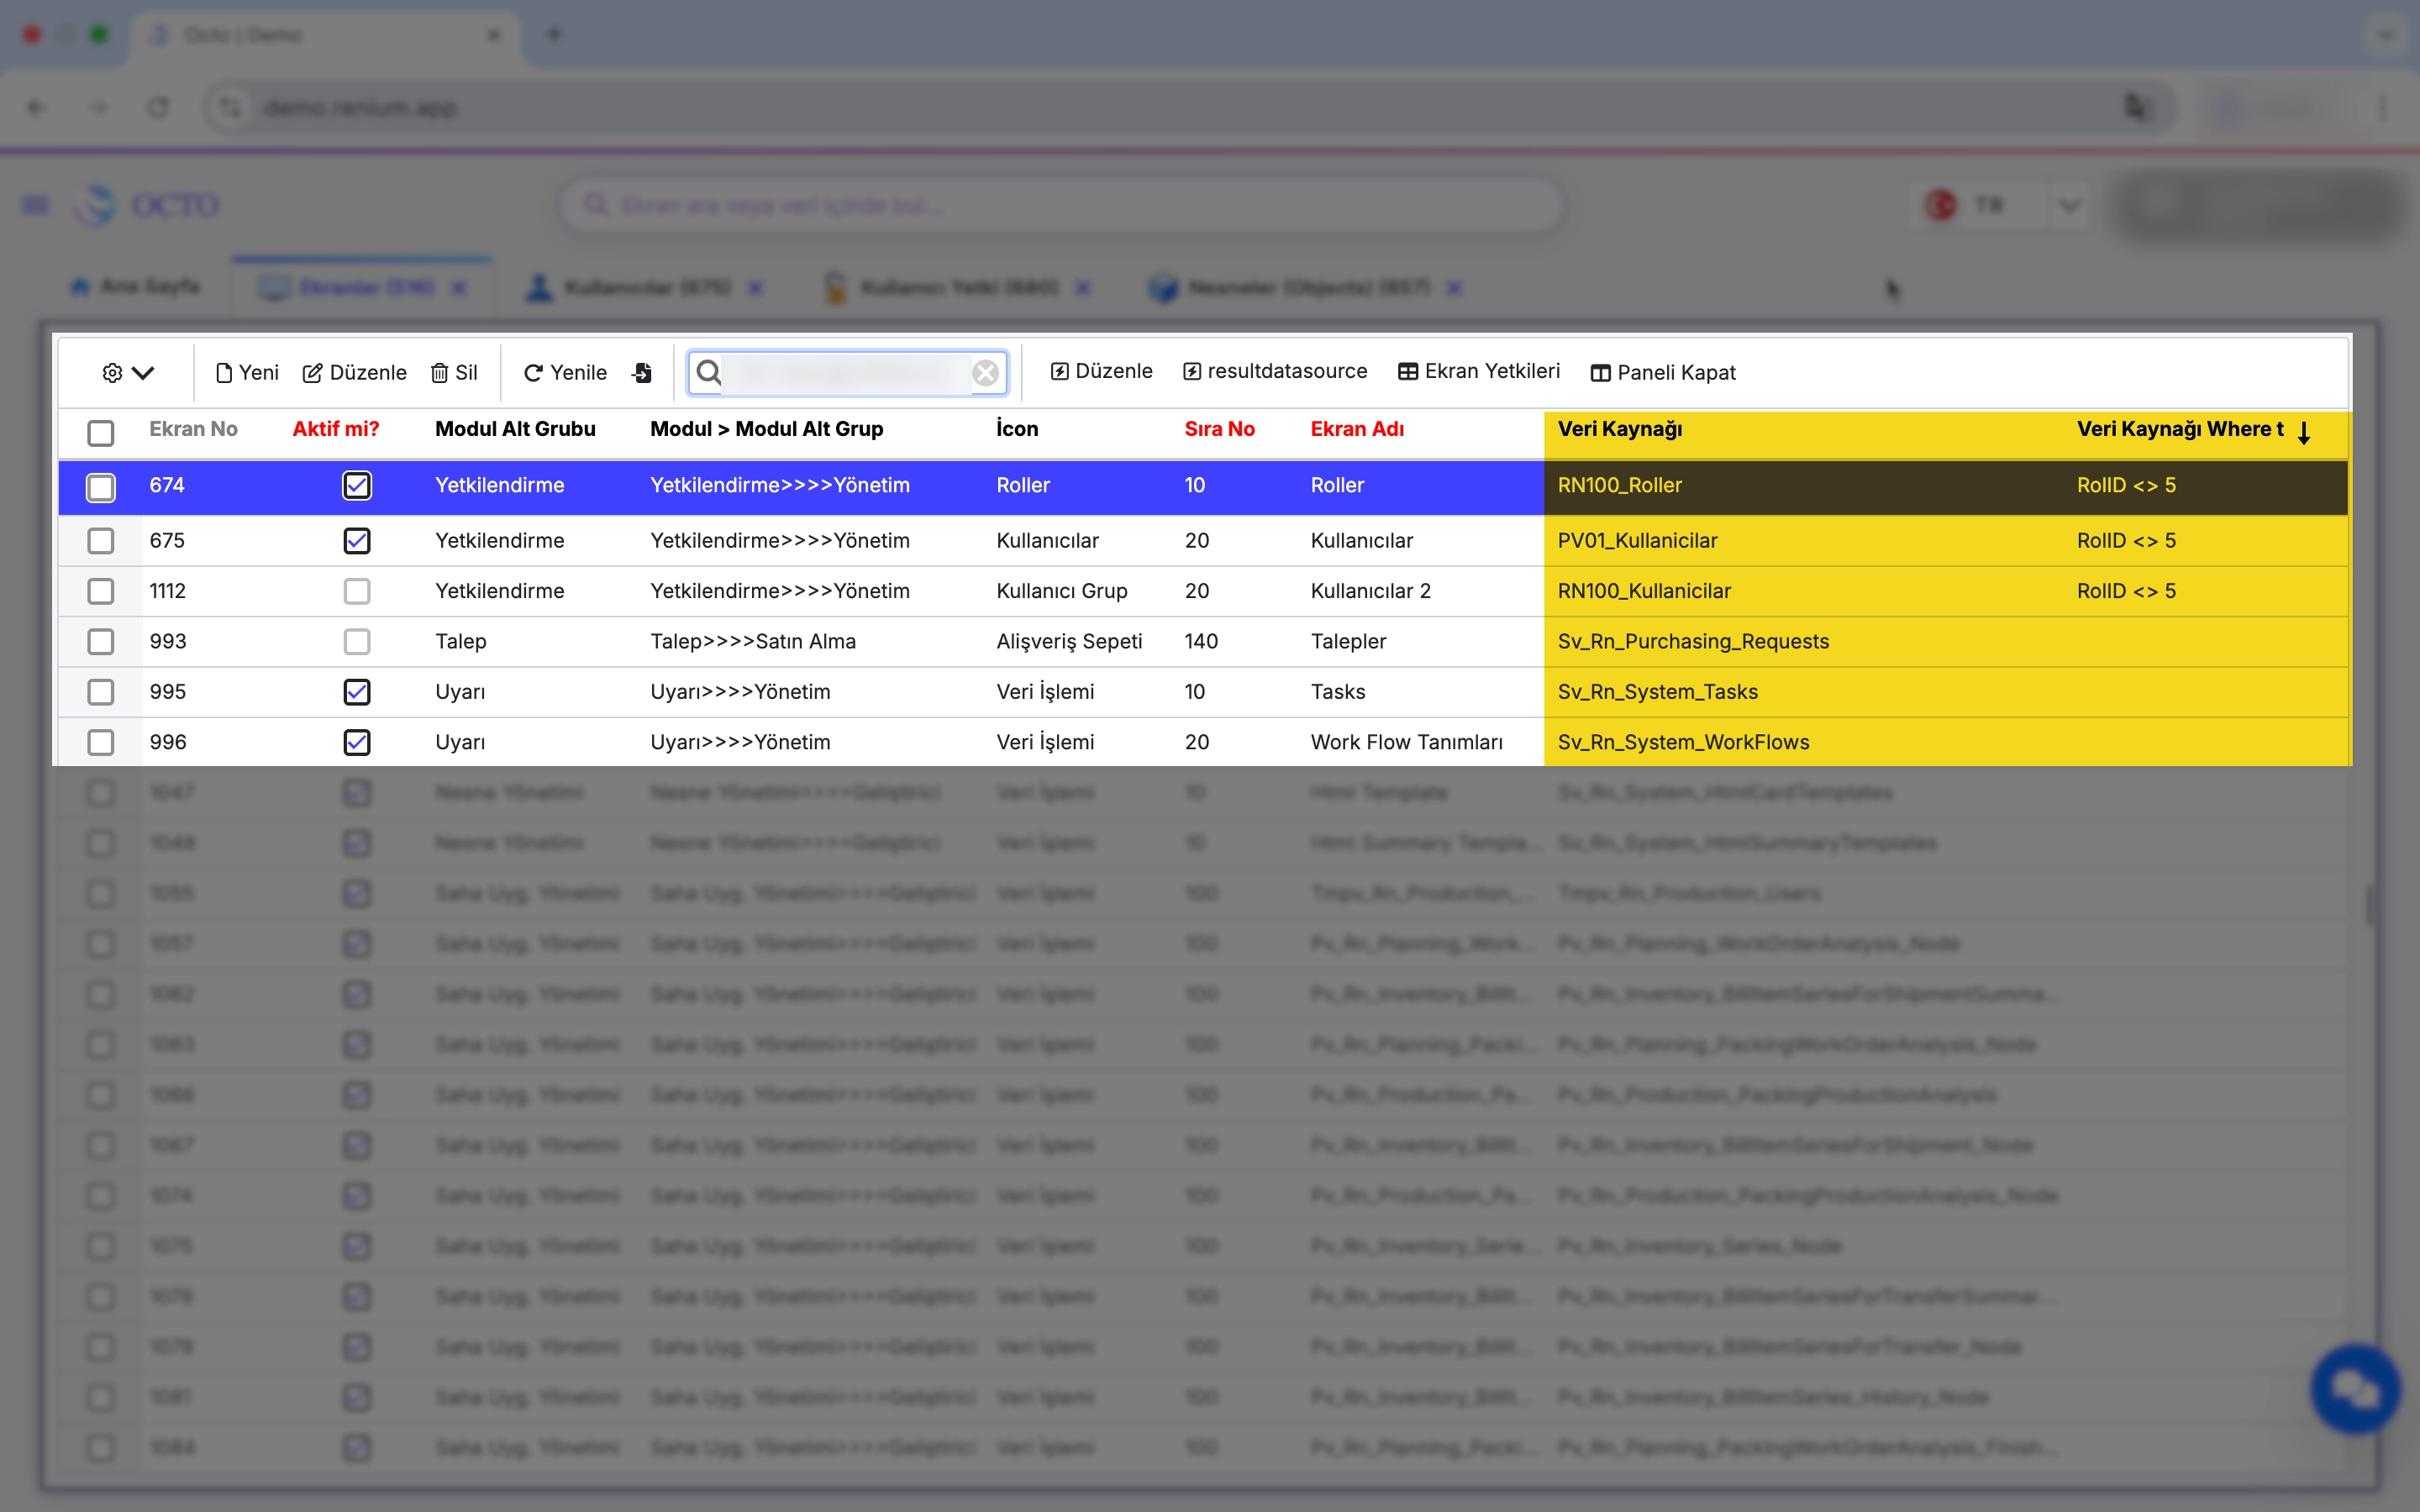Click into the grid search input field

[x=845, y=373]
